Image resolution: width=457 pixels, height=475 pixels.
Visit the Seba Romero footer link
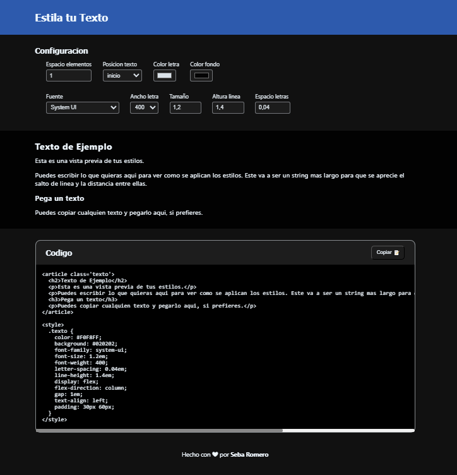249,454
